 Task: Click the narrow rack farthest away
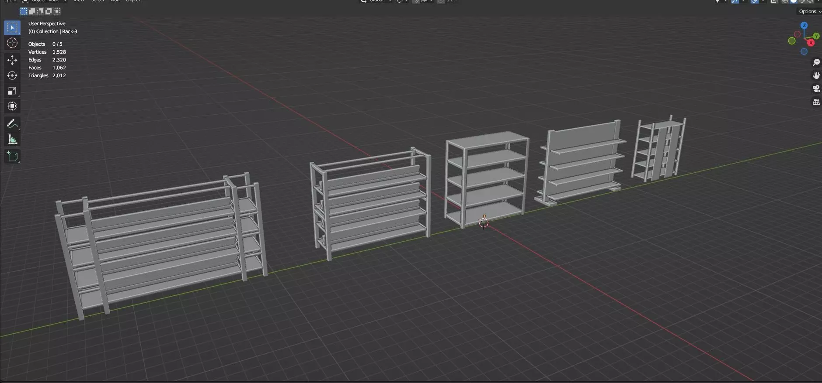tap(658, 148)
